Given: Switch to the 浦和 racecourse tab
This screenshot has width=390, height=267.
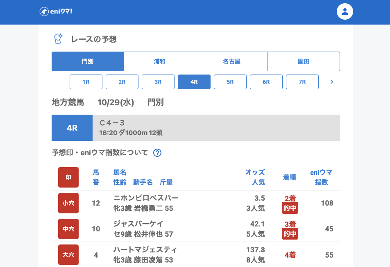Looking at the screenshot, I should 160,61.
